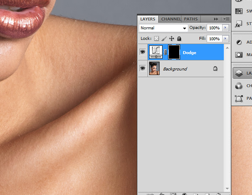The image size is (252, 195).
Task: Open the Layers panel flyout menu
Action: [x=226, y=19]
